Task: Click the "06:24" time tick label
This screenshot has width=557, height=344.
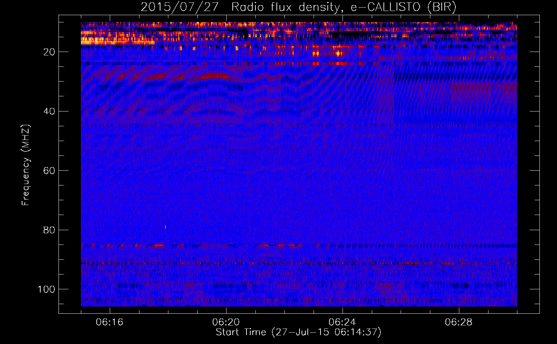Action: point(342,322)
